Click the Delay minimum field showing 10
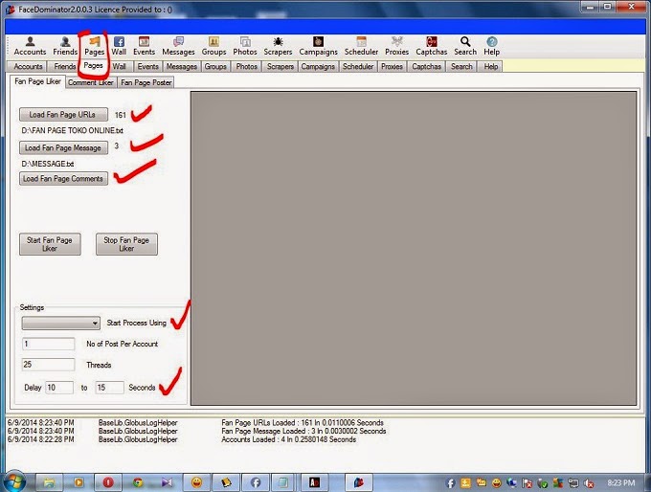Image resolution: width=651 pixels, height=492 pixels. 59,388
